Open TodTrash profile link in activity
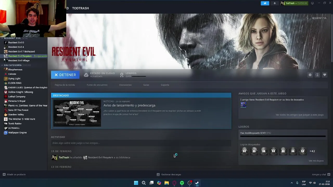Image resolution: width=333 pixels, height=187 pixels. point(64,157)
